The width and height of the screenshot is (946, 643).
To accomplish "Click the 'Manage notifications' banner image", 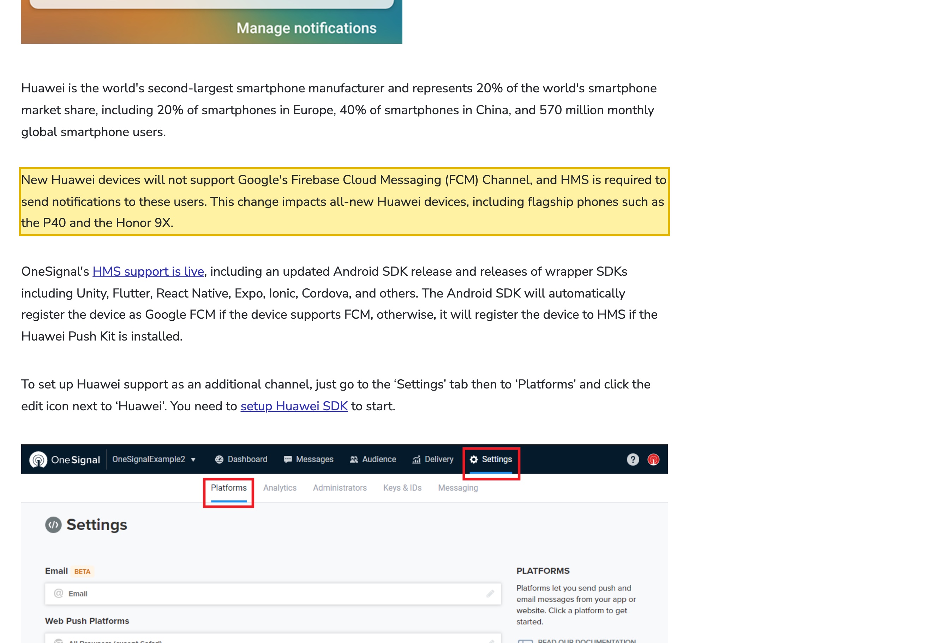I will [x=212, y=22].
